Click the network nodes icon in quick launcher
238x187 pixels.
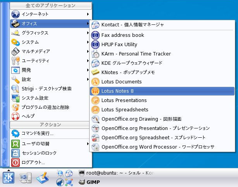coord(69,182)
